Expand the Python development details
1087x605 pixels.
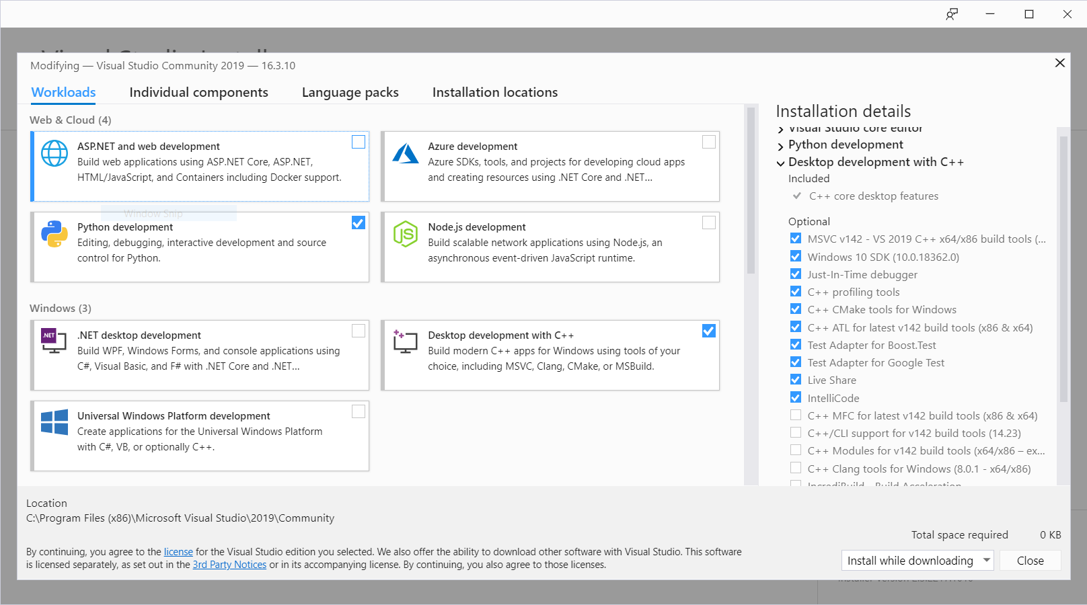[781, 145]
